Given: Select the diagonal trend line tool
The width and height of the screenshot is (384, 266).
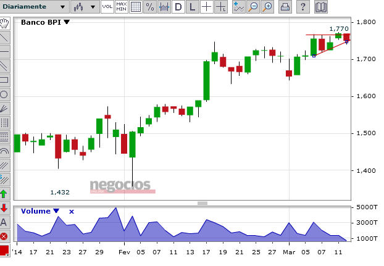Looking at the screenshot, I should [x=4, y=38].
